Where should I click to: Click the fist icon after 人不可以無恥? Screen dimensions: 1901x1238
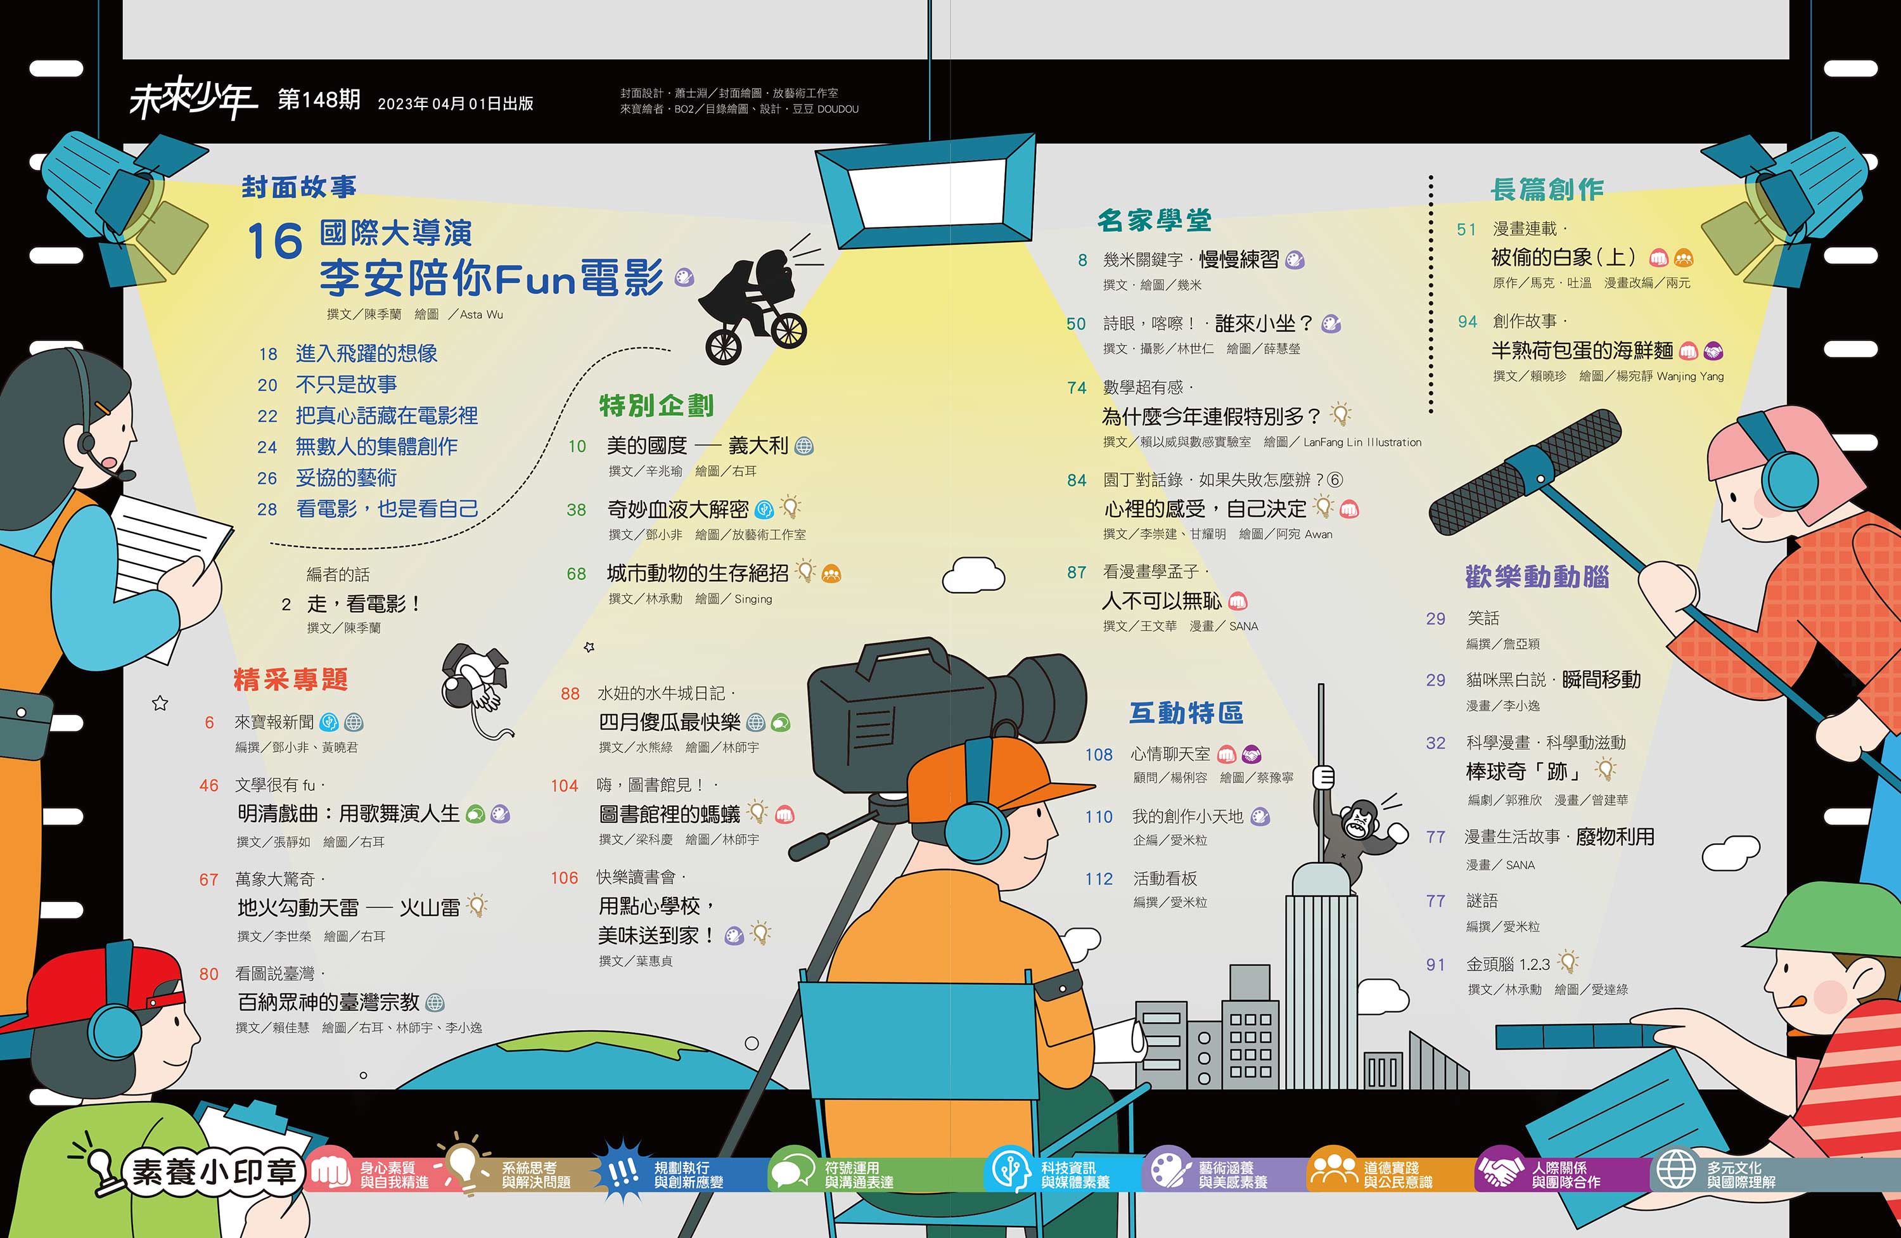pos(1238,601)
